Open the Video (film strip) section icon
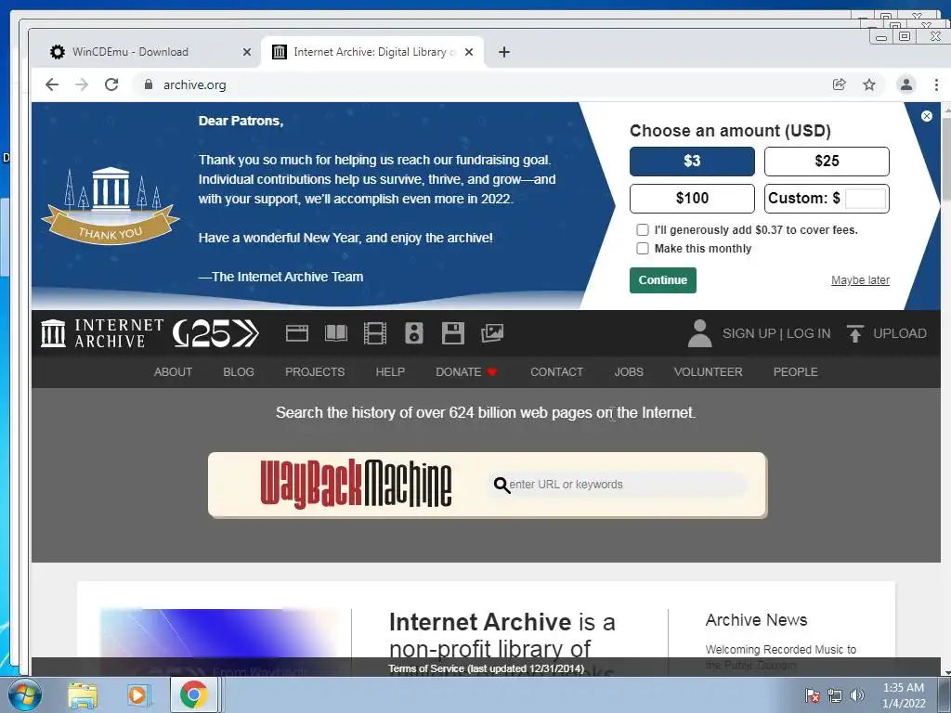Image resolution: width=951 pixels, height=713 pixels. tap(375, 333)
